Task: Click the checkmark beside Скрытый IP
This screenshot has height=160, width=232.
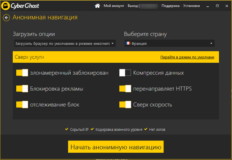Action: 66,129
